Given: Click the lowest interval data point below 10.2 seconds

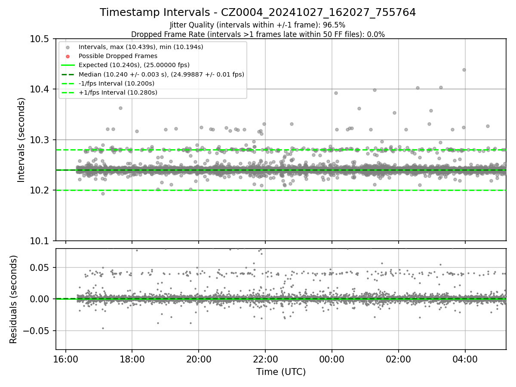Looking at the screenshot, I should click(103, 193).
